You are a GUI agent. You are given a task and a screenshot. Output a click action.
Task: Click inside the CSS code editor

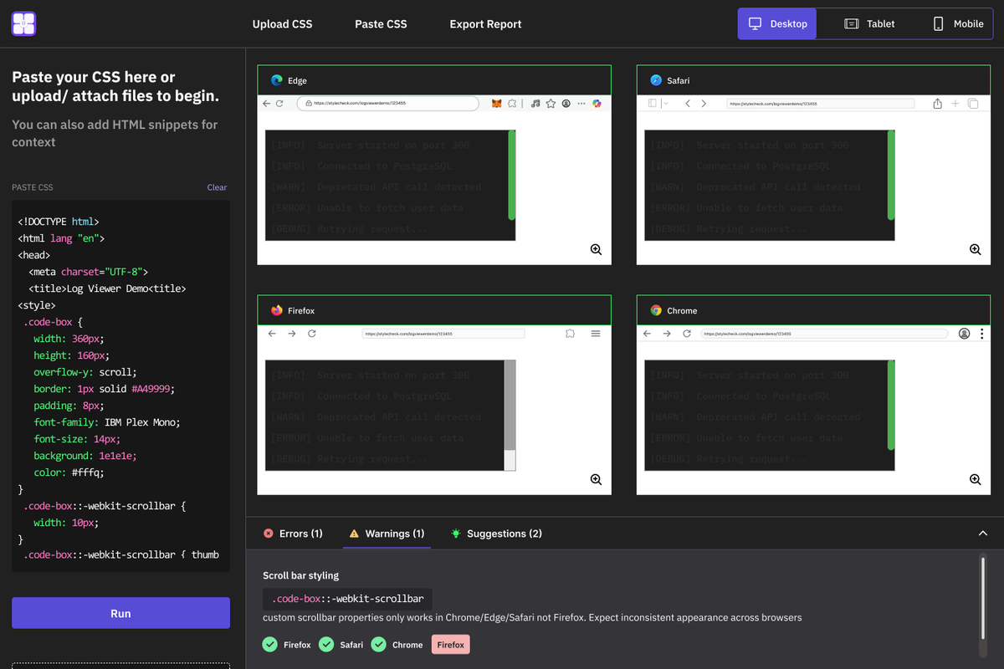pyautogui.click(x=120, y=386)
